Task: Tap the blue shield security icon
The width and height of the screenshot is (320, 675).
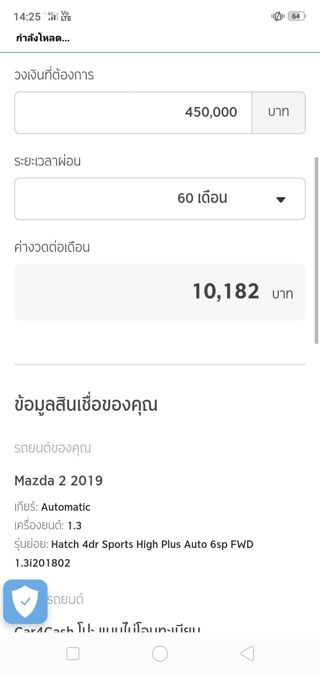Action: [x=25, y=601]
